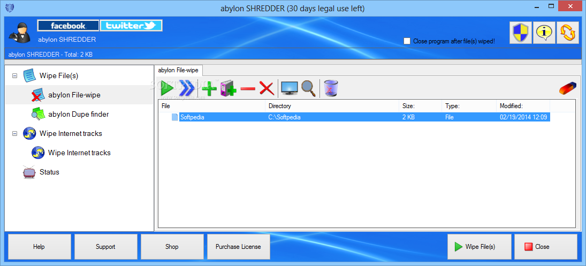Screen dimensions: 586x266
Task: Sort by the Size column header
Action: pyautogui.click(x=420, y=106)
